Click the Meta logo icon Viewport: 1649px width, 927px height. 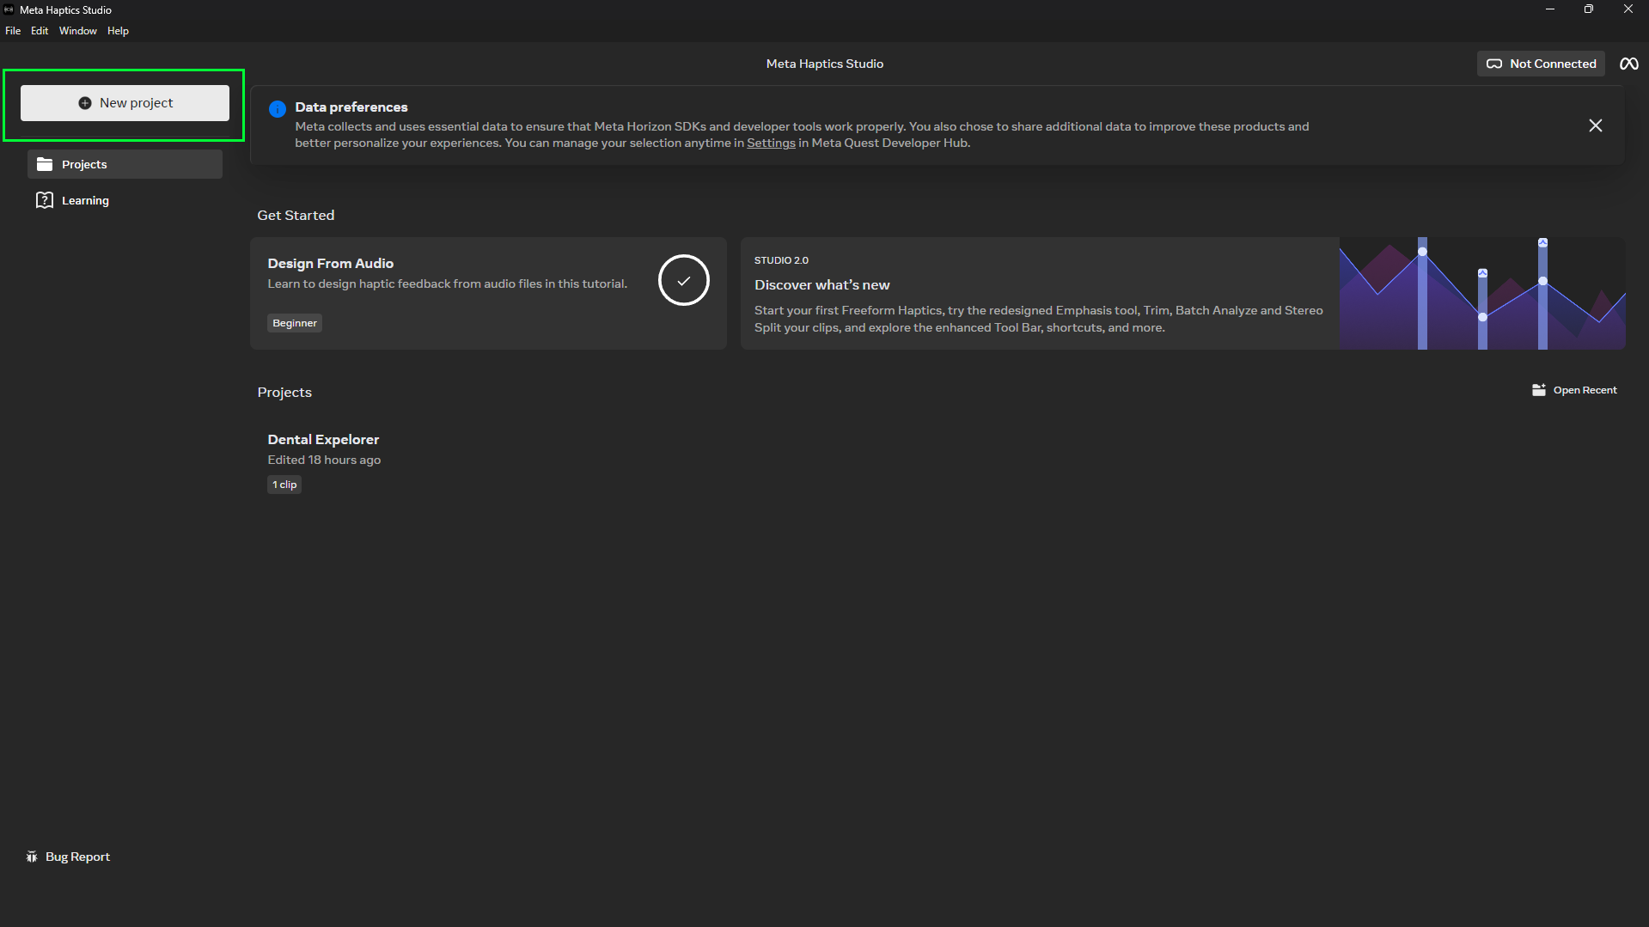pyautogui.click(x=1628, y=64)
